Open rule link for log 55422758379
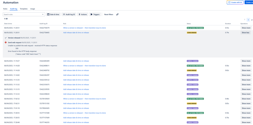 tap(85, 28)
